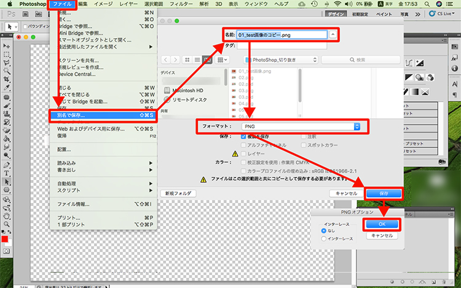Uncheck 複製を保存 checkbox
The image size is (461, 288).
click(243, 136)
